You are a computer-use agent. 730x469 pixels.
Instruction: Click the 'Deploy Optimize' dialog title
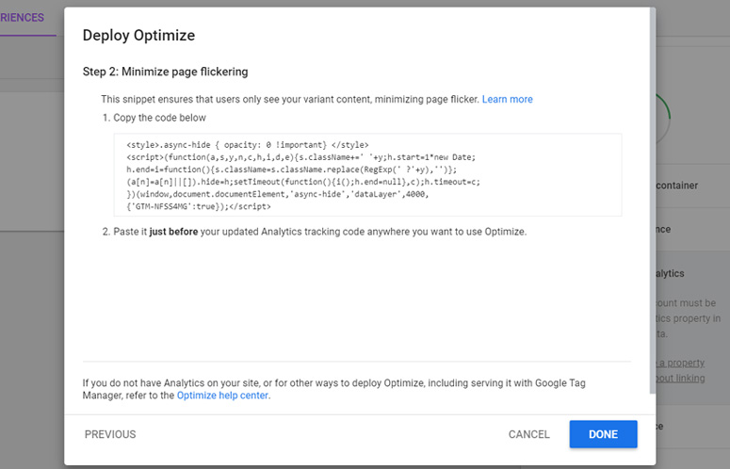(138, 36)
